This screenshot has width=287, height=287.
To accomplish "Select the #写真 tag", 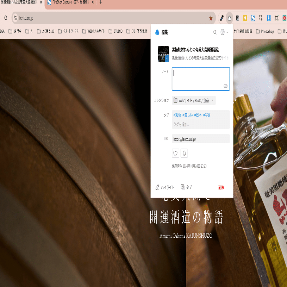I will [207, 115].
